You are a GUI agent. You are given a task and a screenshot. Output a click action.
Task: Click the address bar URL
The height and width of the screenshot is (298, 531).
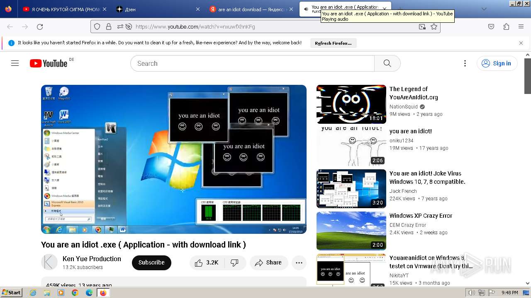tap(195, 26)
